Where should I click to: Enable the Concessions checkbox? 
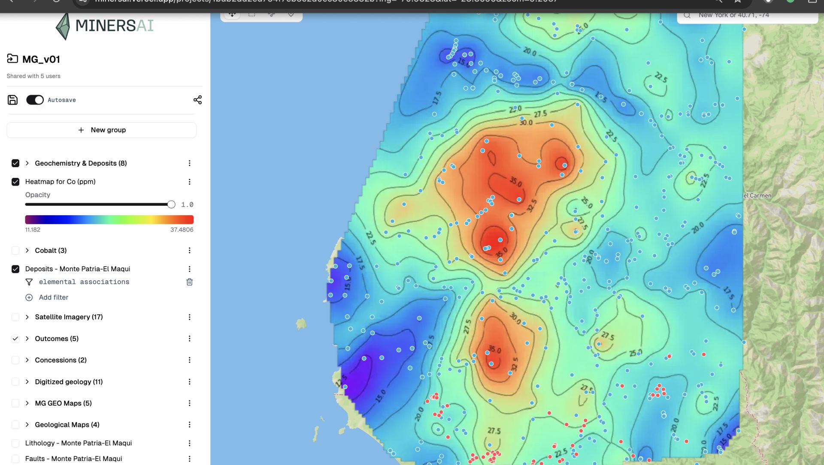(x=15, y=360)
